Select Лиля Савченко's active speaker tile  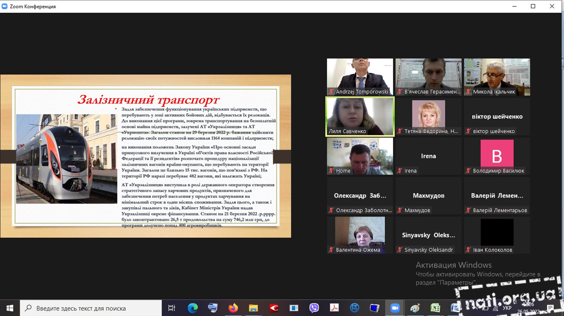(x=360, y=116)
